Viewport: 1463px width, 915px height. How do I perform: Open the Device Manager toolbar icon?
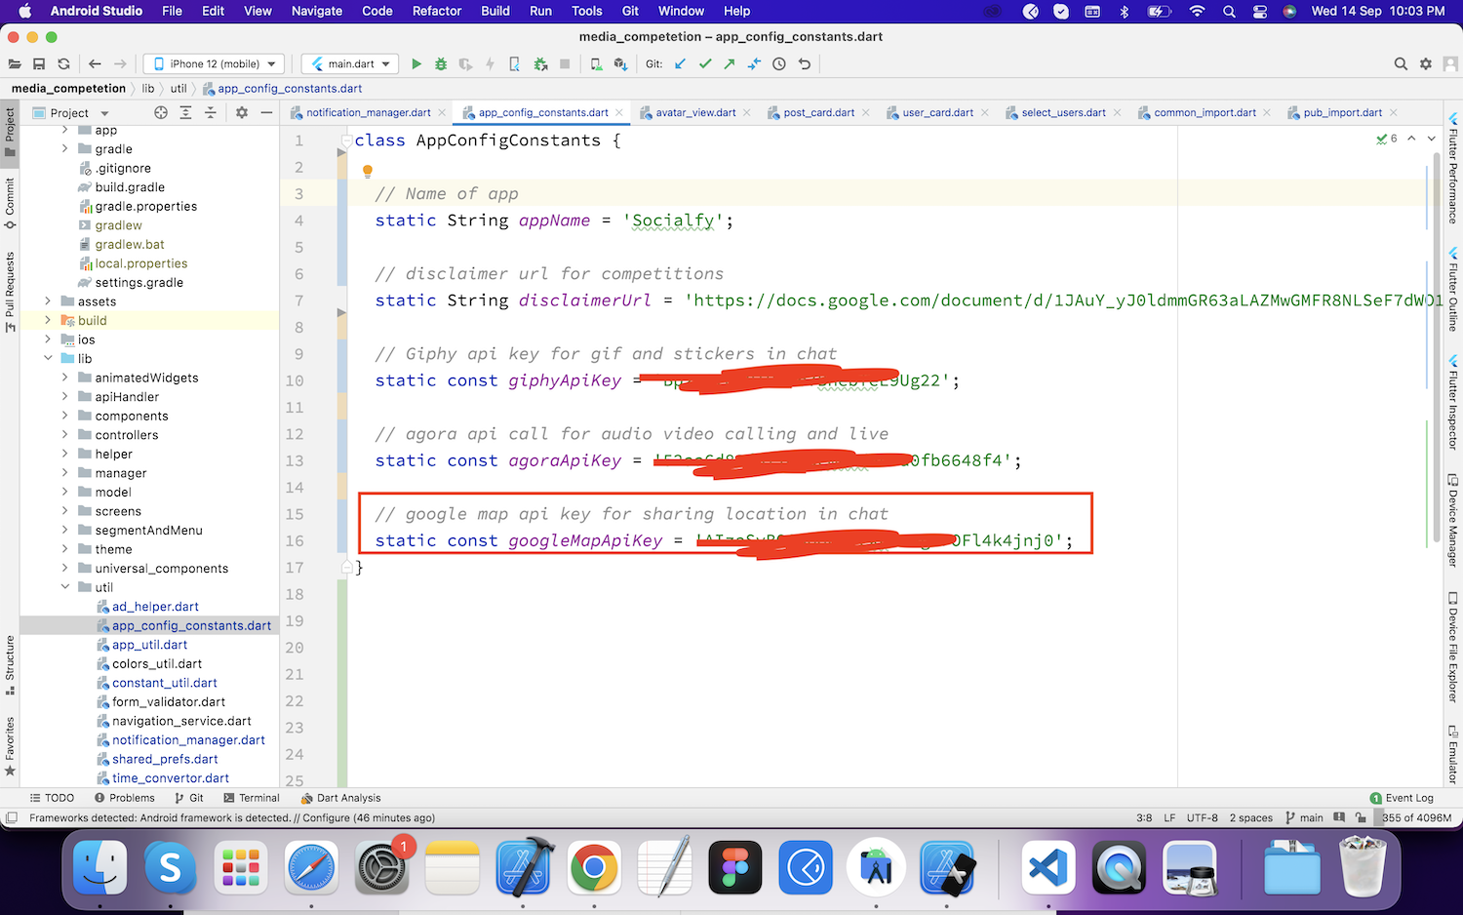596,64
